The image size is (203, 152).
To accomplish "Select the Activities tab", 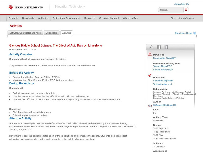I will (66, 33).
